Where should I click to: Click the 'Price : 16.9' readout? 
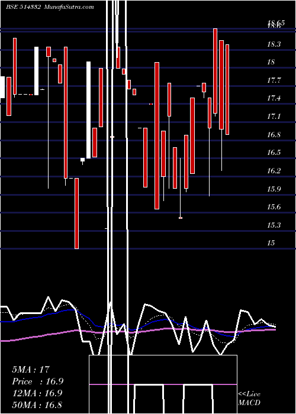(x=37, y=381)
